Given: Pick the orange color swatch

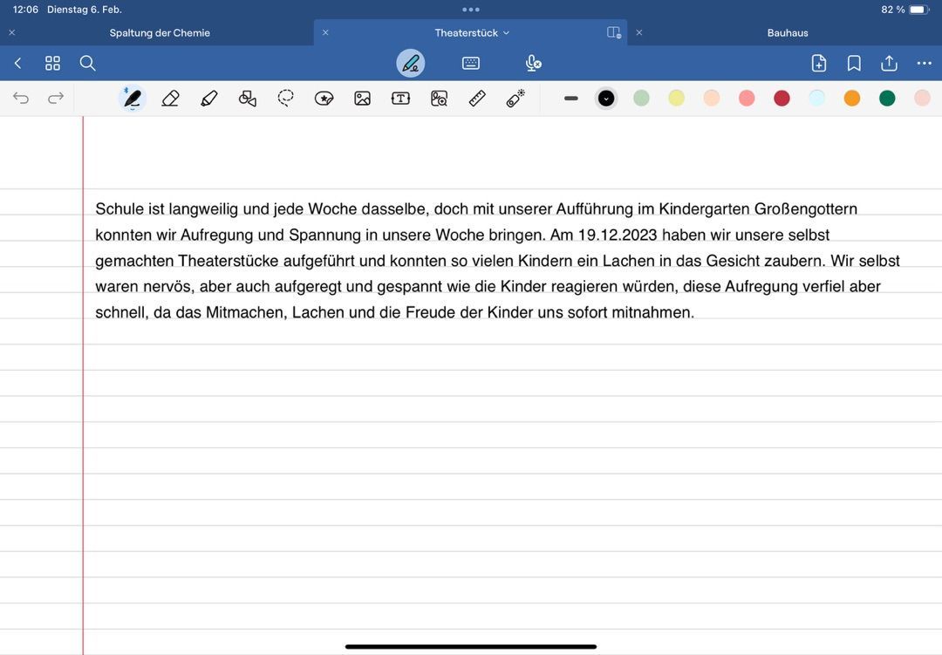Looking at the screenshot, I should point(852,99).
